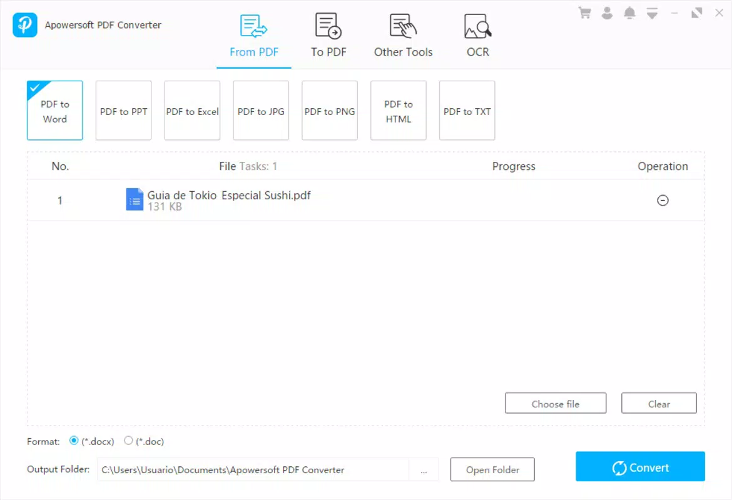This screenshot has width=732, height=500.
Task: Select PDF to Excel conversion
Action: coord(192,111)
